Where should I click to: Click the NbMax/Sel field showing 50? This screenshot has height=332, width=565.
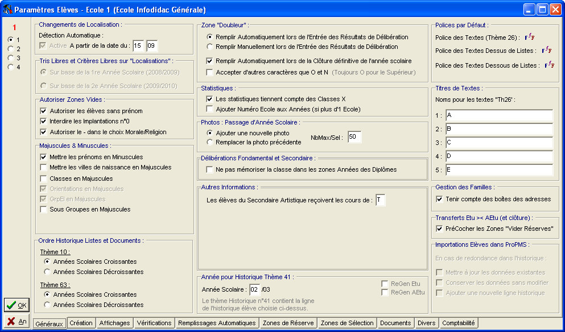tap(354, 137)
